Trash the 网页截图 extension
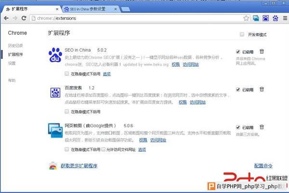This screenshot has height=193, width=289. pyautogui.click(x=262, y=127)
